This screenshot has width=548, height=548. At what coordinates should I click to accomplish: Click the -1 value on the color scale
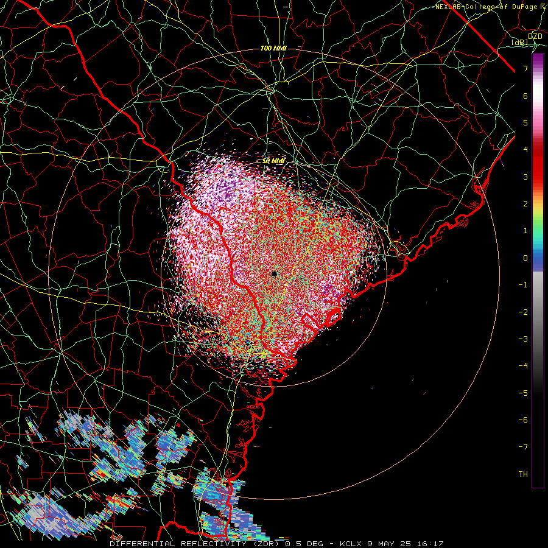523,285
